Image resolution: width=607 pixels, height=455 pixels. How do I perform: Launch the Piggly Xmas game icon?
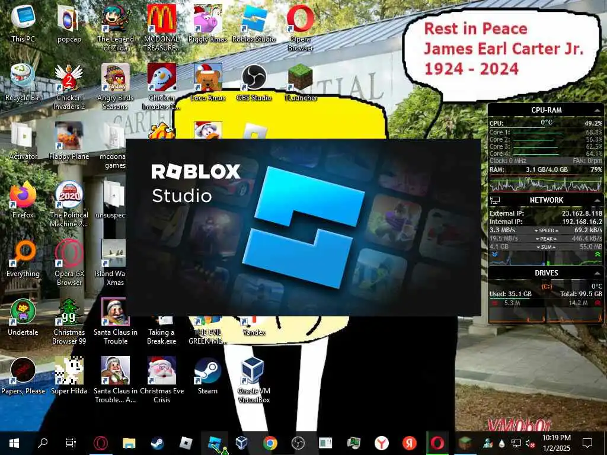(207, 23)
